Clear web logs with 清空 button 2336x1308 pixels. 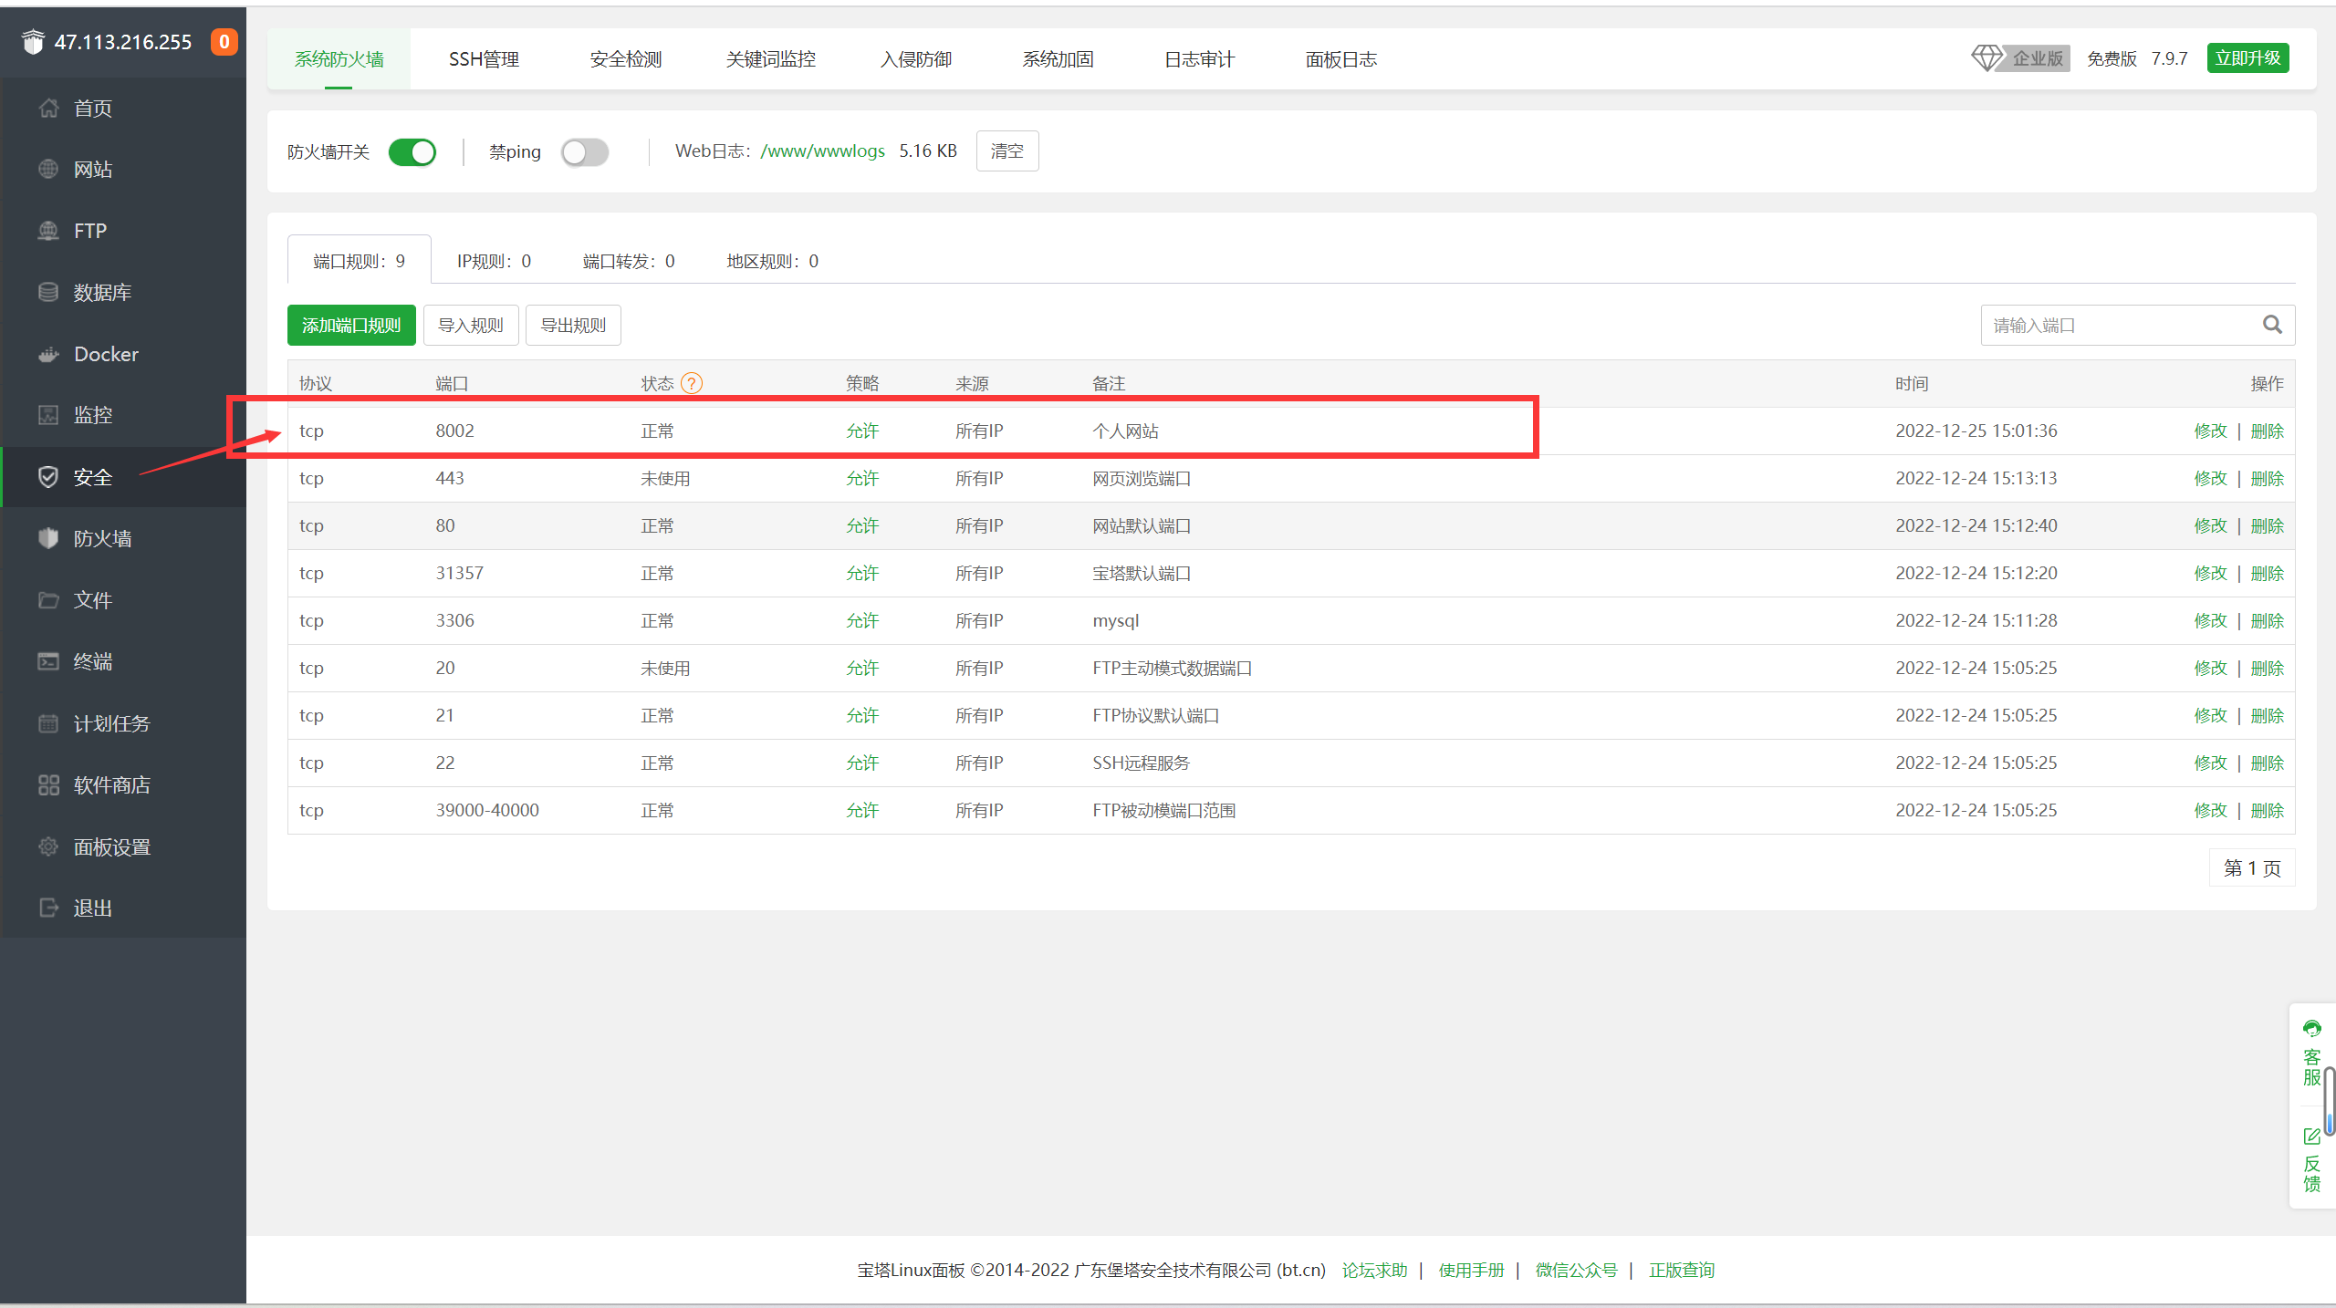(x=1006, y=151)
